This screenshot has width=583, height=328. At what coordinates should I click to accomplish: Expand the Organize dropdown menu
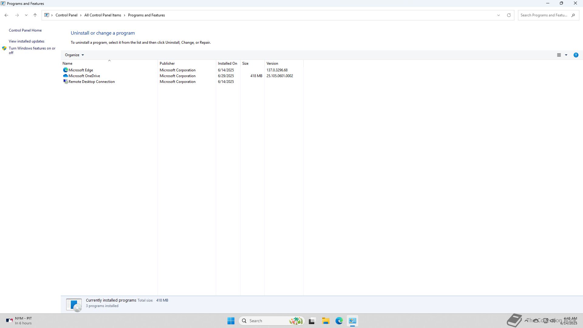74,55
